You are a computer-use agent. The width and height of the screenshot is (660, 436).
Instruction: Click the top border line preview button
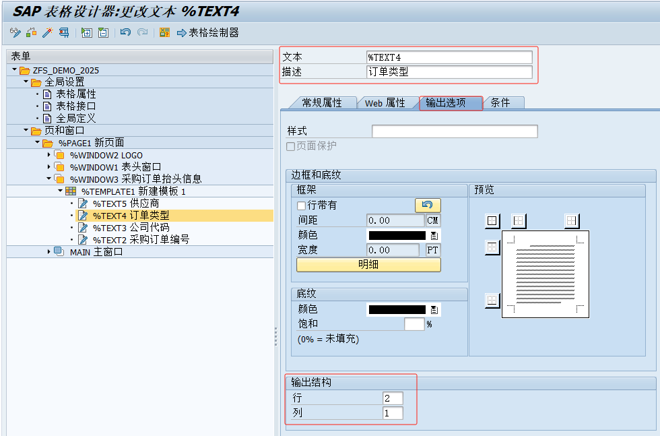pos(492,247)
